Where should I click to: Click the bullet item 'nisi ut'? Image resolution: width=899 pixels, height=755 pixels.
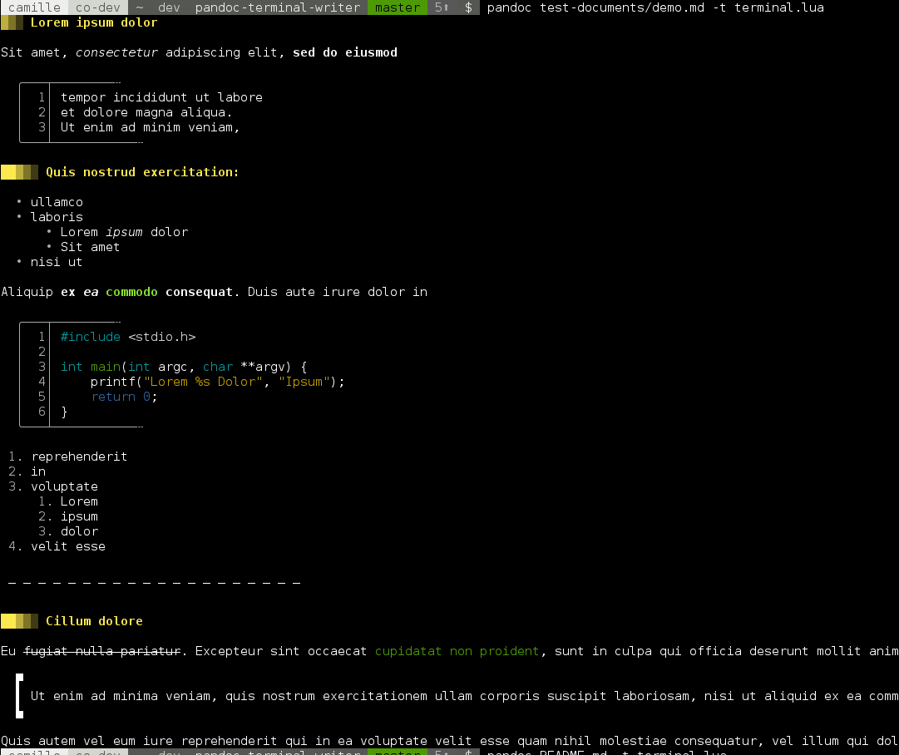point(57,262)
